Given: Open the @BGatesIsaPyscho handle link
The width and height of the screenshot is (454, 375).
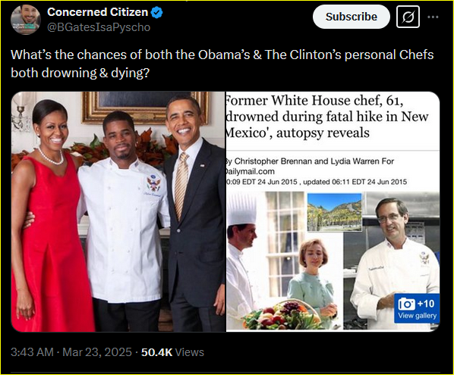Looking at the screenshot, I should tap(99, 27).
